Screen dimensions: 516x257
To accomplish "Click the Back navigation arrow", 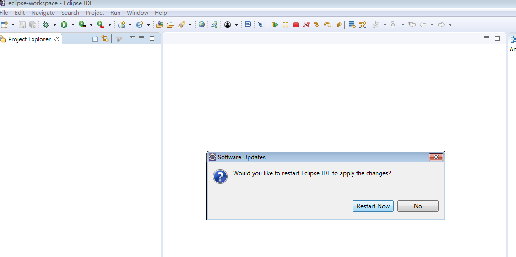I will click(423, 25).
